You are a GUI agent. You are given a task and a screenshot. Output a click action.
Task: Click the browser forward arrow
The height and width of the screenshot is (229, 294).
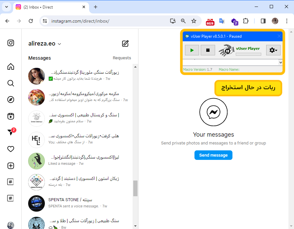tap(19, 21)
